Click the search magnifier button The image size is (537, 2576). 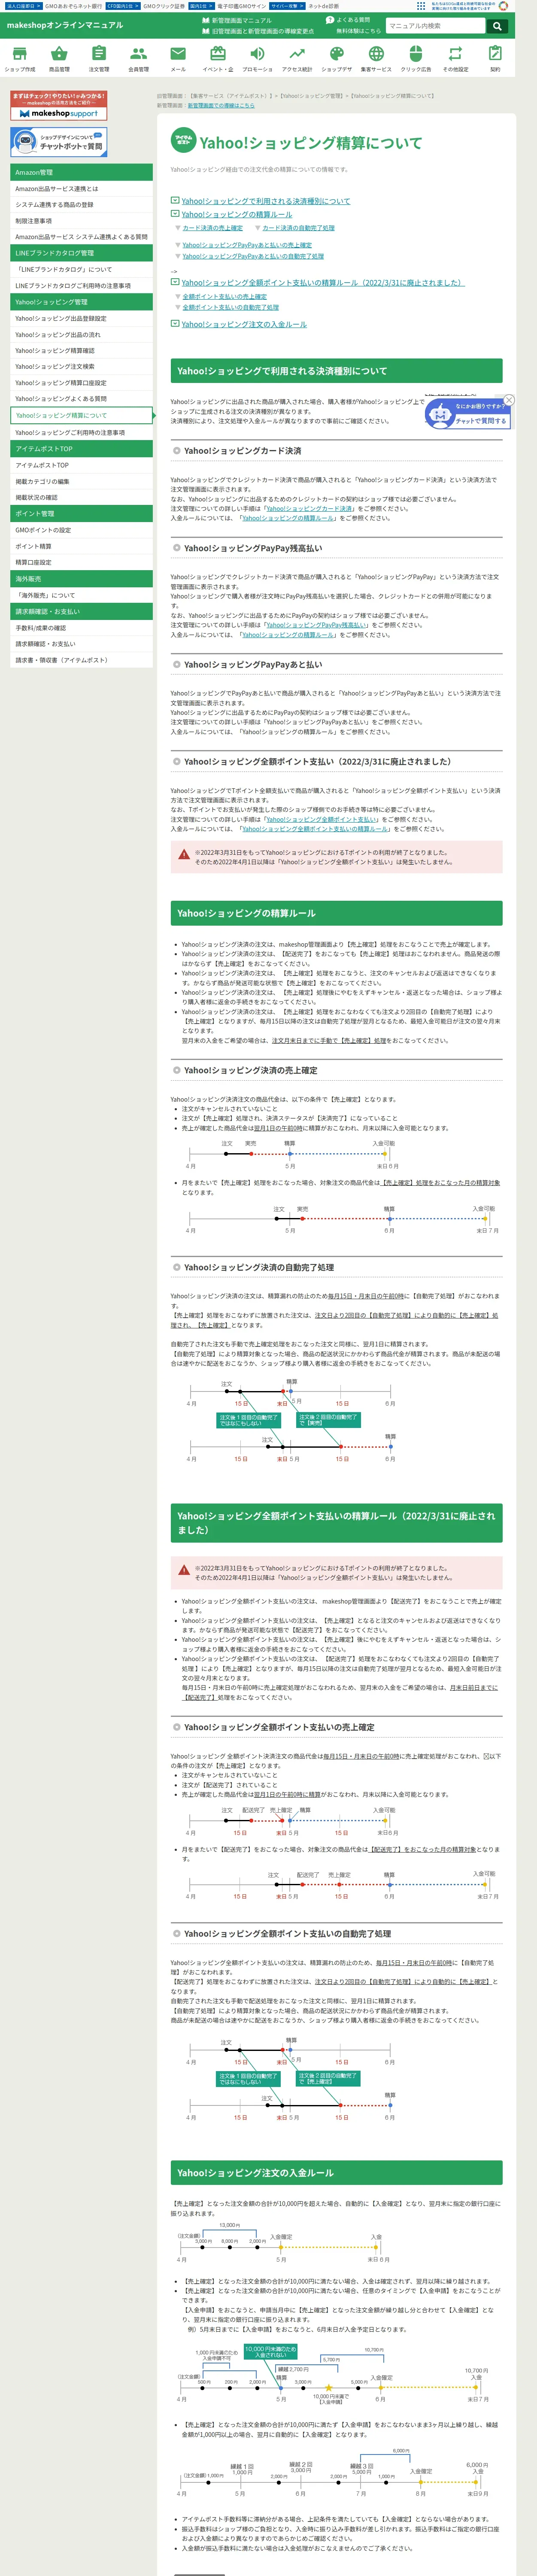coord(497,26)
